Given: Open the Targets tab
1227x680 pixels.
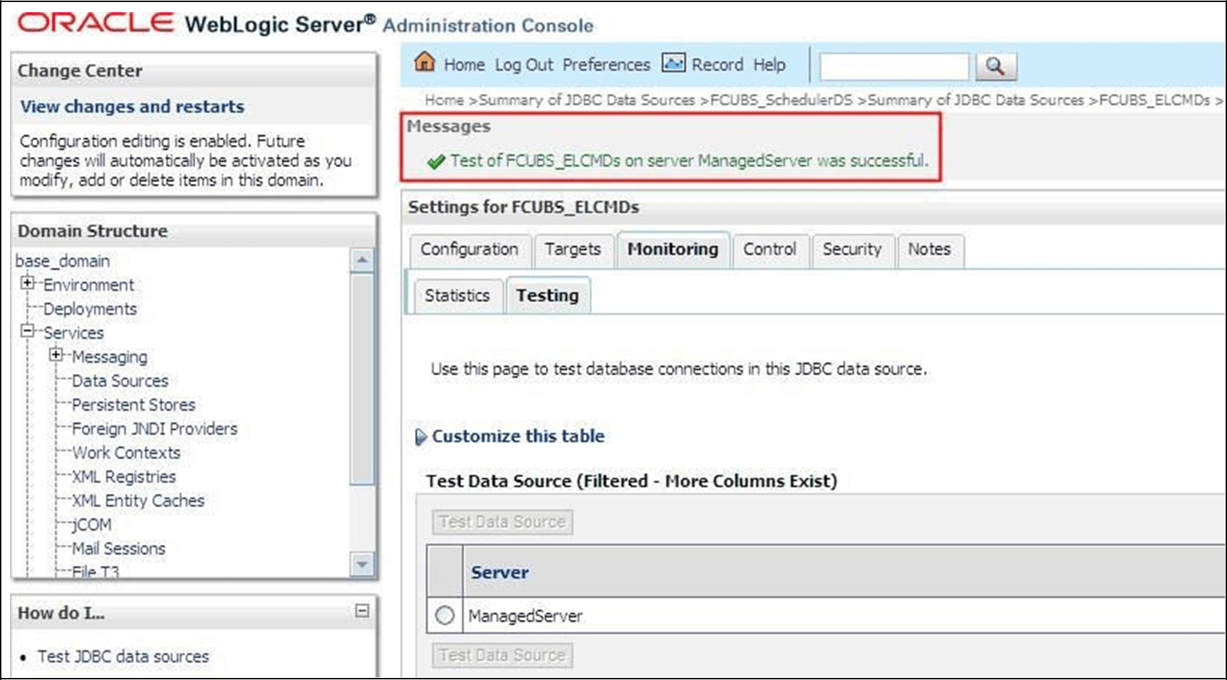Looking at the screenshot, I should click(573, 249).
